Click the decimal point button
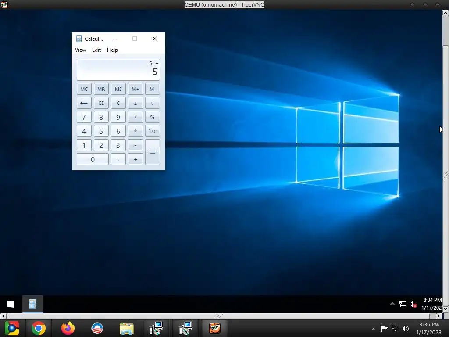 (118, 159)
